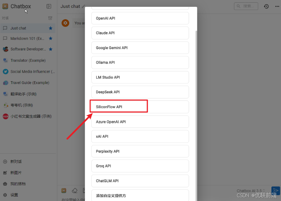Click the Travel Guide globe icon
Screen dimensions: 281x201
click(5, 83)
